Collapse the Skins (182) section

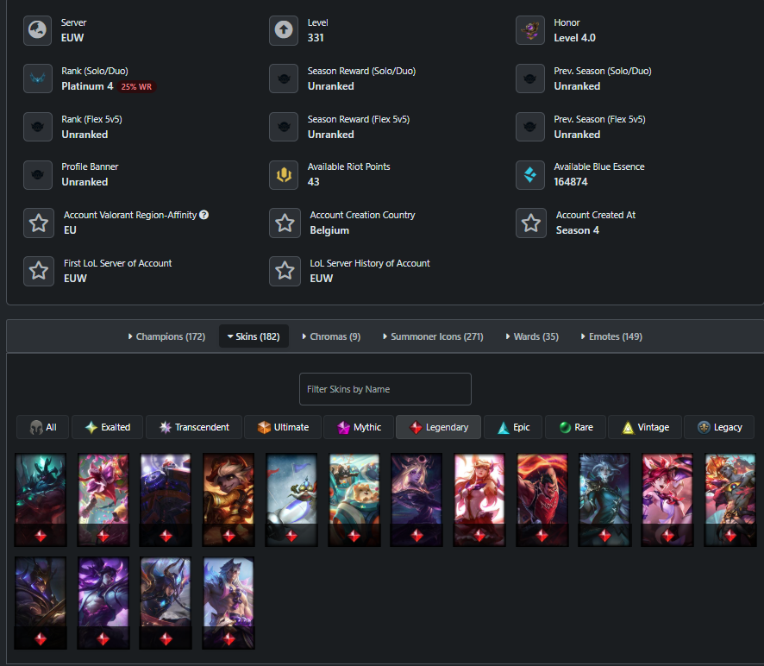point(254,336)
